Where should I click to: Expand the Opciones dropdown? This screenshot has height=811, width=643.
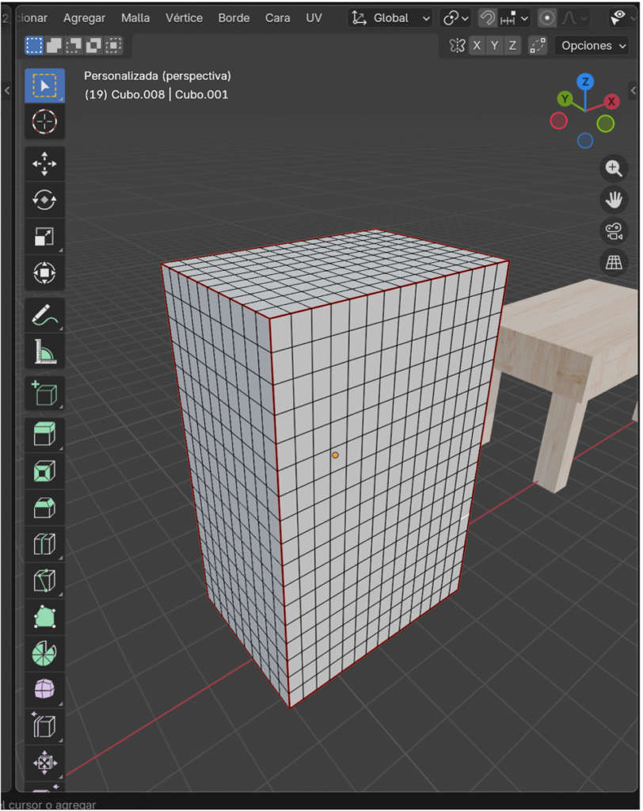[593, 46]
